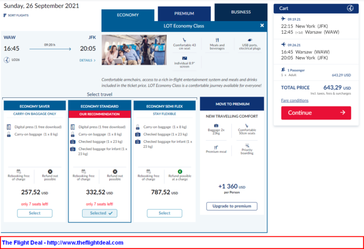This screenshot has height=249, width=364.
Task: Click Economy Standard rebooking free icon
Action: tap(84, 171)
